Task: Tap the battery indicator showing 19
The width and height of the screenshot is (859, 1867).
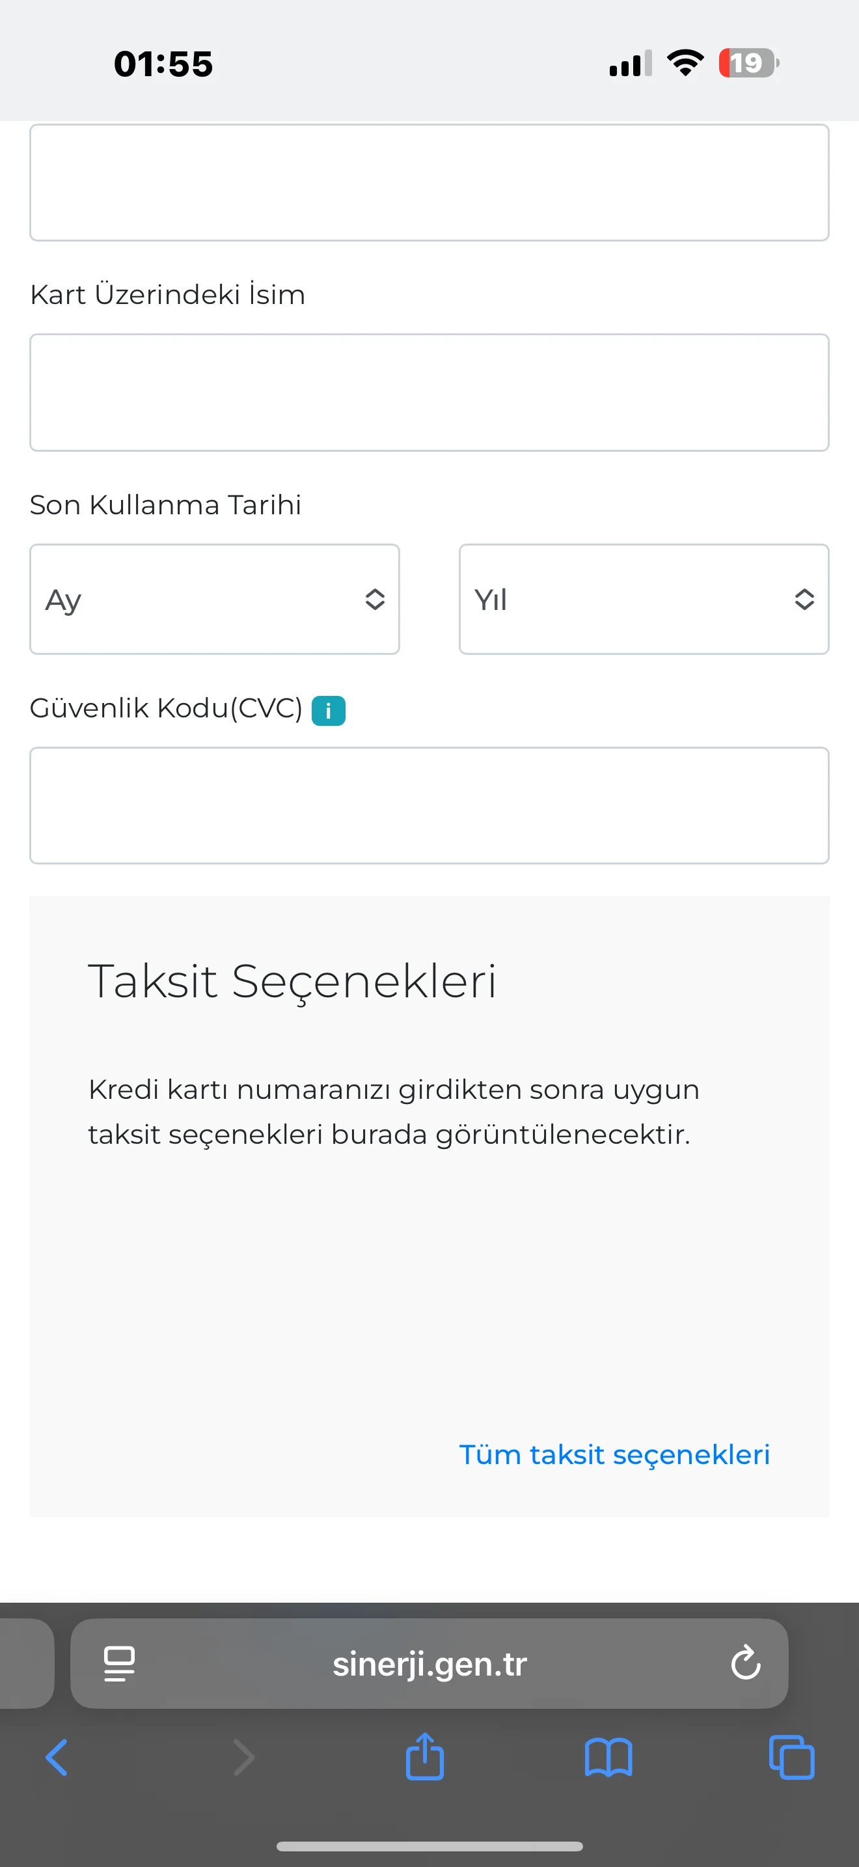Action: click(x=748, y=63)
